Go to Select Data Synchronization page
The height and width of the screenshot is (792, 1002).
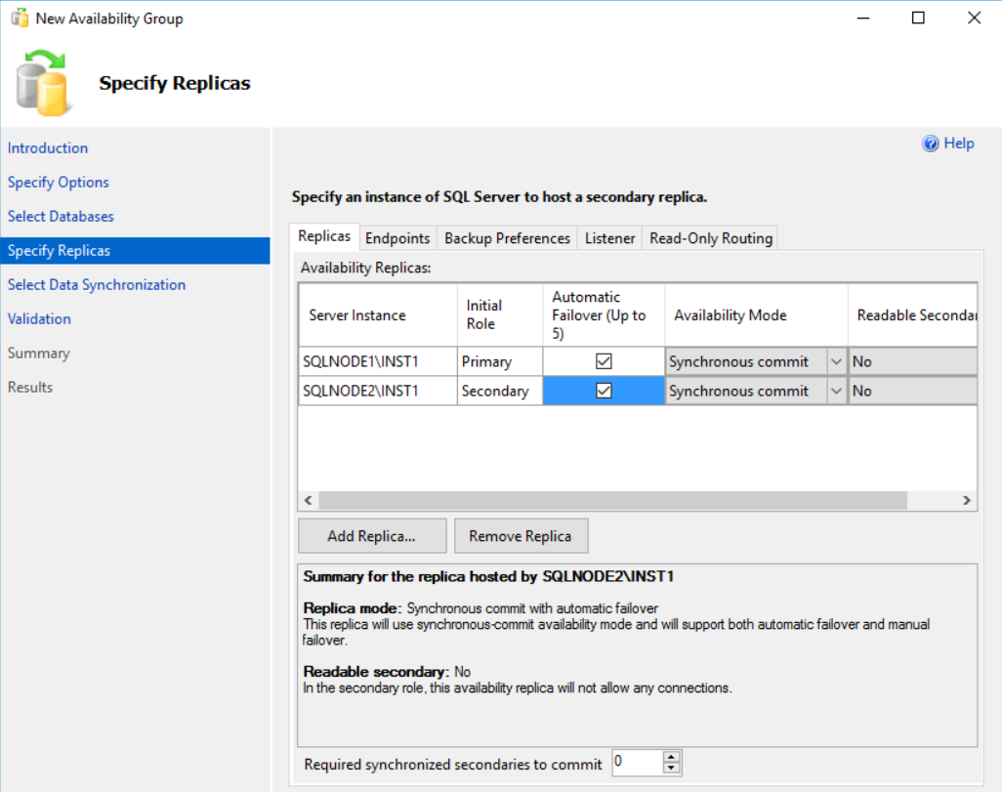[97, 285]
